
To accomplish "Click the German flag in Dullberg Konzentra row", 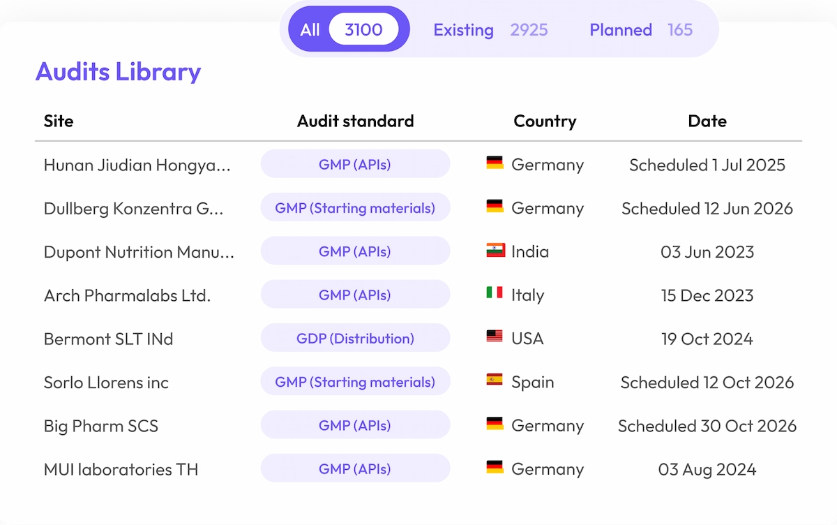I will pyautogui.click(x=495, y=207).
